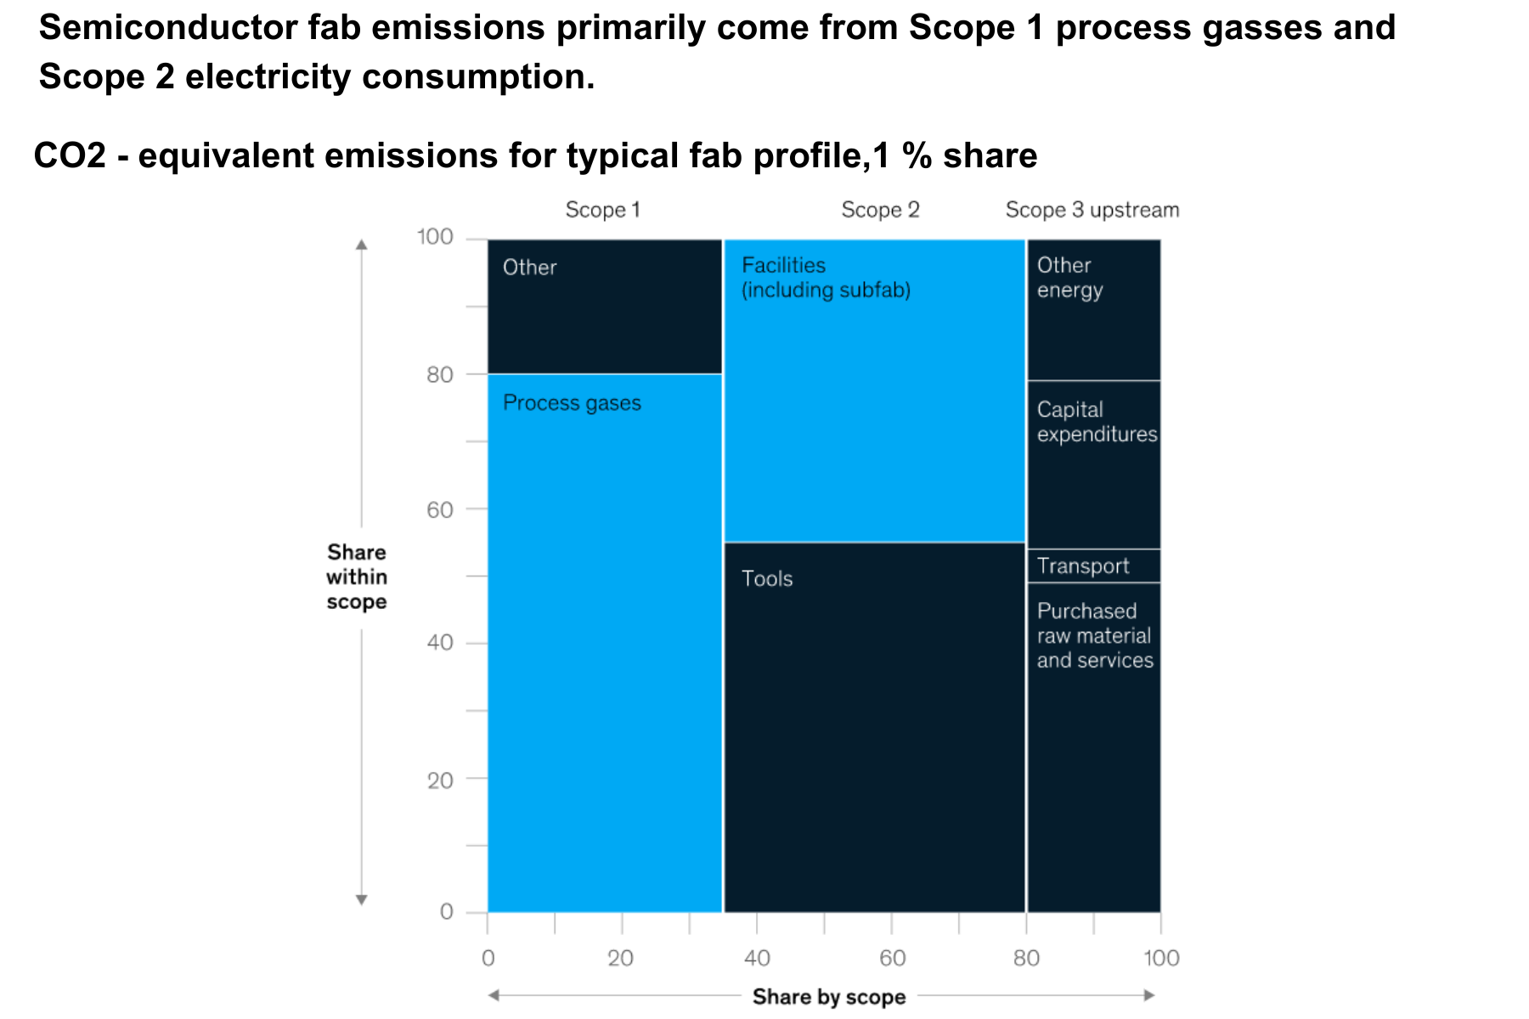Click the Scope 1 column header

(602, 210)
